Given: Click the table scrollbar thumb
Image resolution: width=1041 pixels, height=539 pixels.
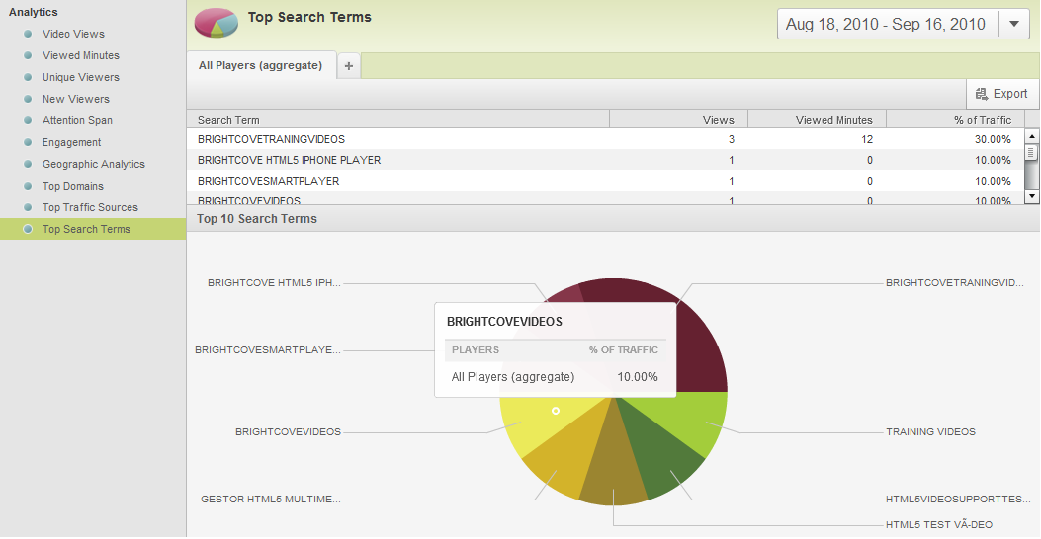Looking at the screenshot, I should click(1032, 152).
